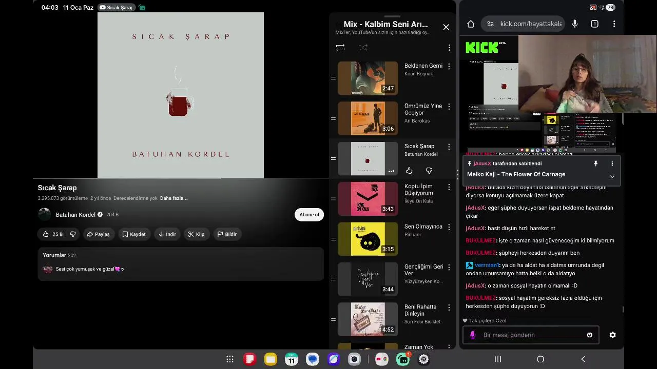Like the video with 25 B likes
This screenshot has height=369, width=657.
point(53,234)
